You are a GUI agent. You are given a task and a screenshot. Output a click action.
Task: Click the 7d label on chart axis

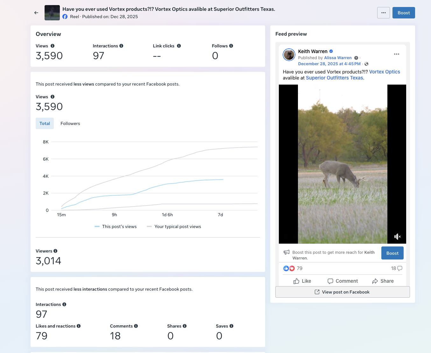220,215
